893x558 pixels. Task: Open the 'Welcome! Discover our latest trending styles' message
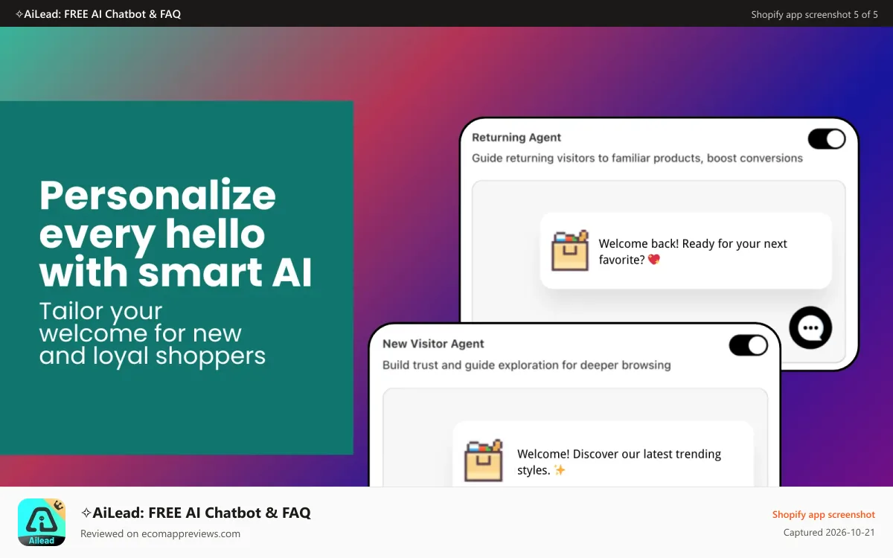pos(603,454)
